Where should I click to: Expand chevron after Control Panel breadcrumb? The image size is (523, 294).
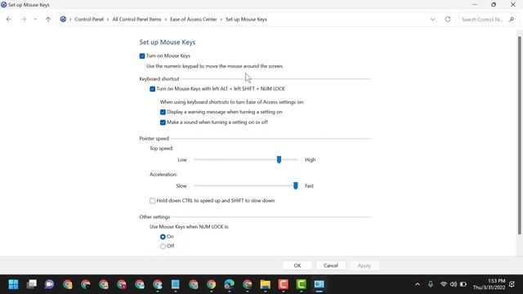[x=108, y=20]
